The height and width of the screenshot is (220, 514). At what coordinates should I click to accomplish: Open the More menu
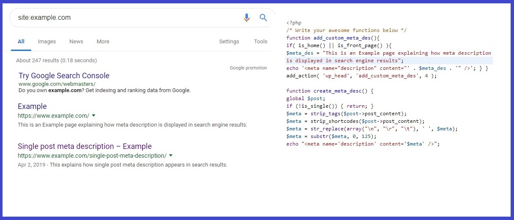(103, 42)
